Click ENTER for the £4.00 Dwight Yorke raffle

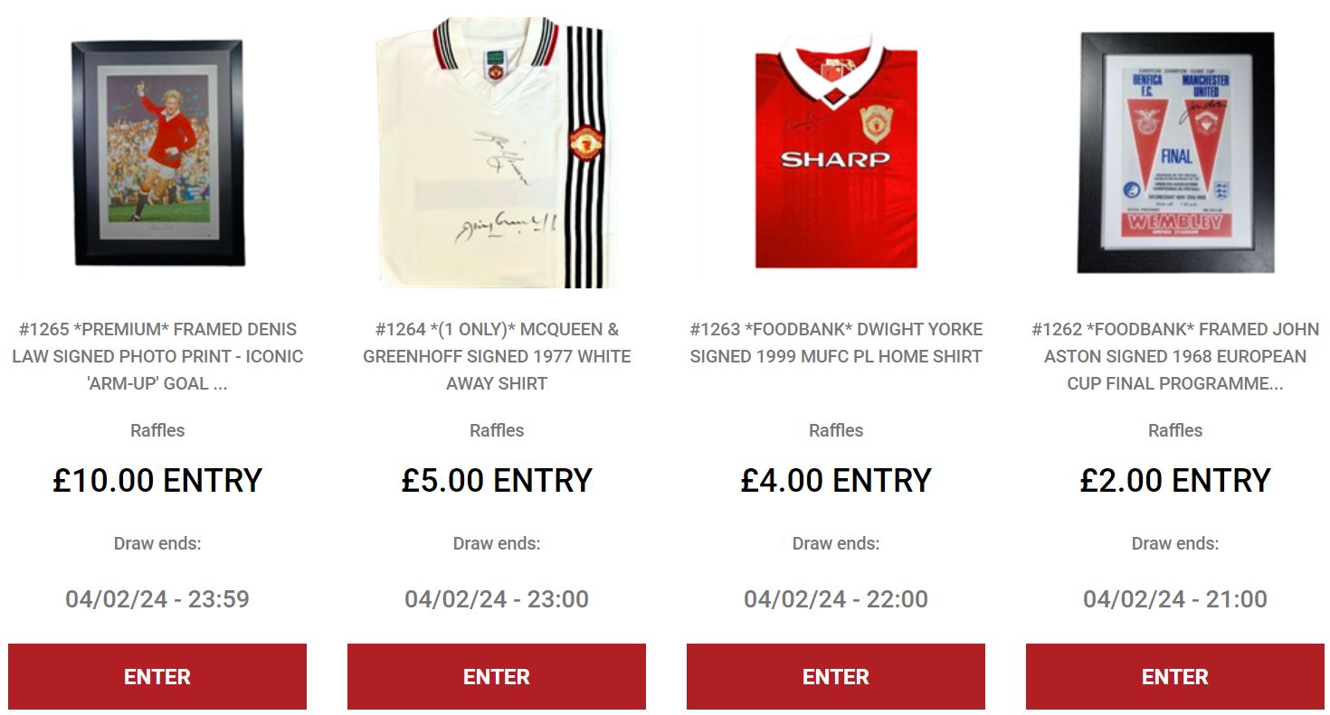click(x=836, y=676)
